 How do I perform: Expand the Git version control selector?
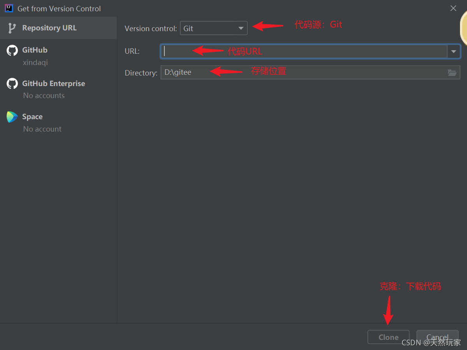[241, 28]
